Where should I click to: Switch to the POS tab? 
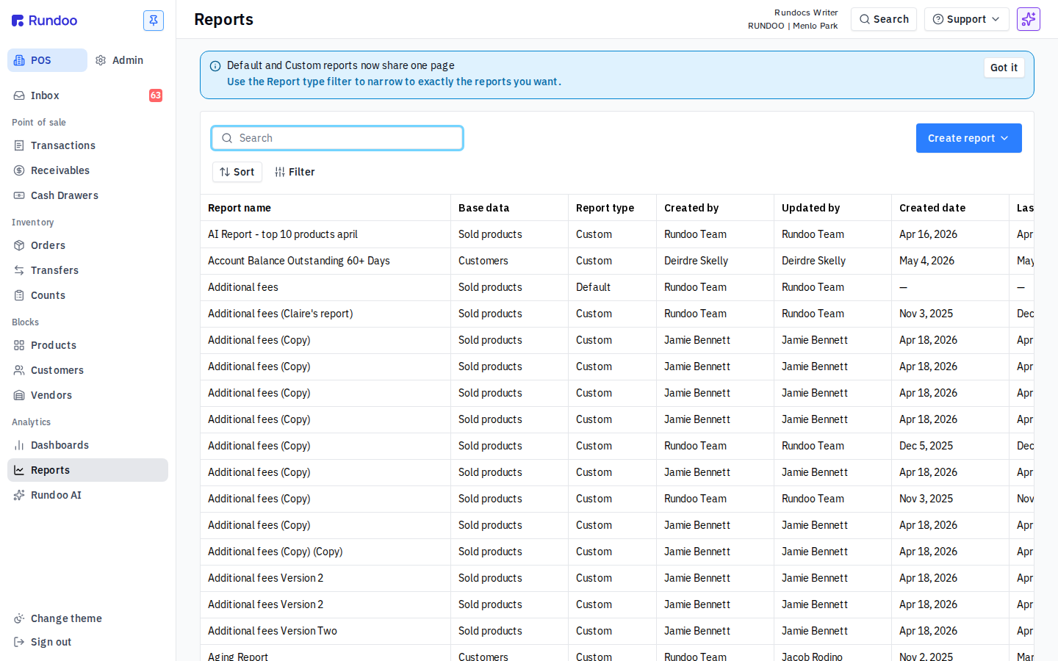[47, 60]
